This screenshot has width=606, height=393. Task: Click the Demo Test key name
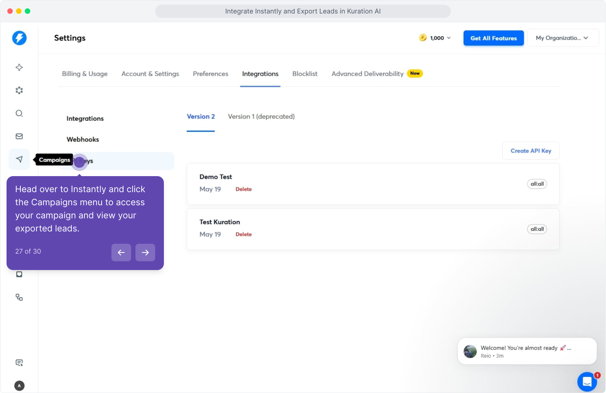(216, 177)
